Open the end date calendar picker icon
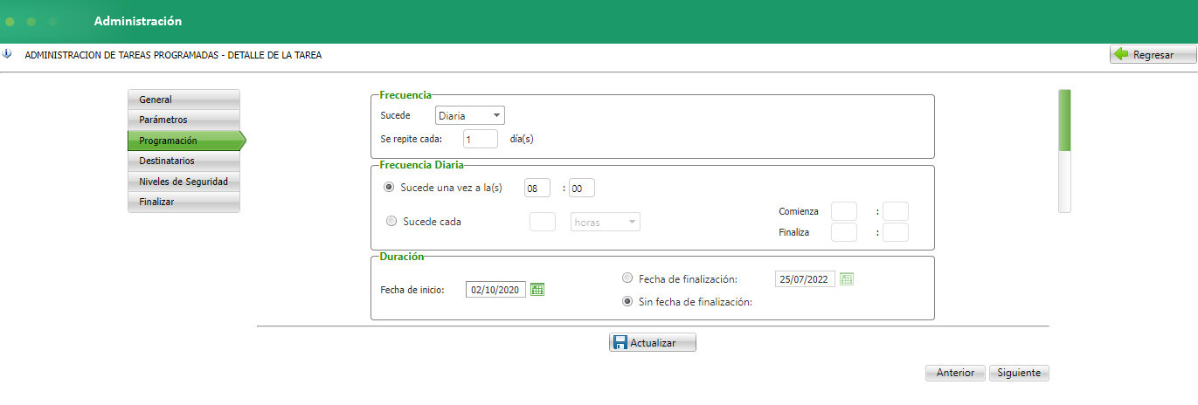The image size is (1198, 405). pos(847,279)
